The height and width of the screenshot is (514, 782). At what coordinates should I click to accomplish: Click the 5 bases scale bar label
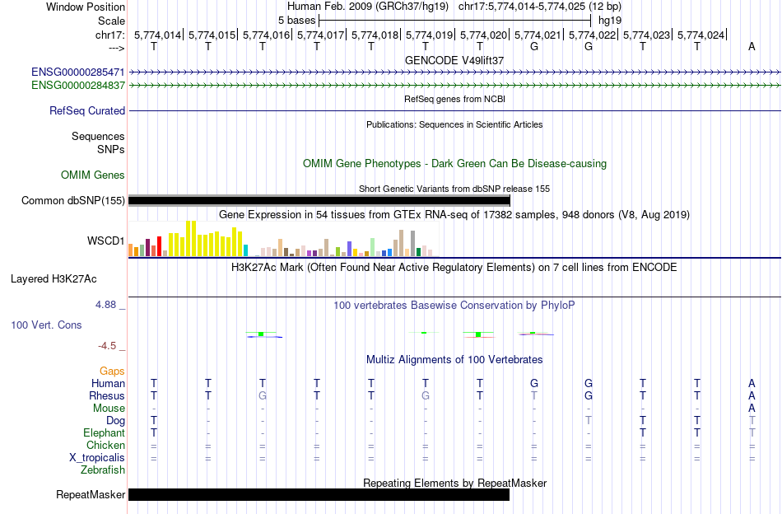coord(296,21)
